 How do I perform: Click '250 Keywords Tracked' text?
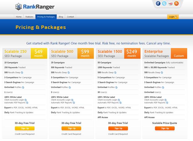(15, 67)
